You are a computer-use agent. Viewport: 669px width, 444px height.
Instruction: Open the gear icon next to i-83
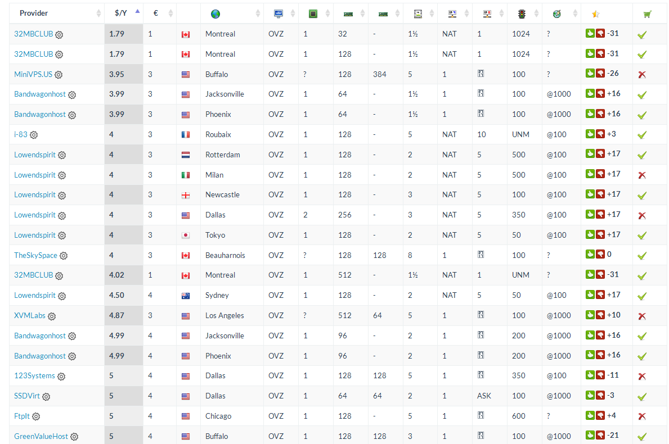point(34,135)
